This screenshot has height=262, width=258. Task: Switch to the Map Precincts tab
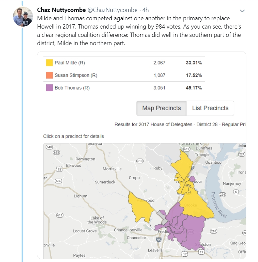tap(162, 108)
